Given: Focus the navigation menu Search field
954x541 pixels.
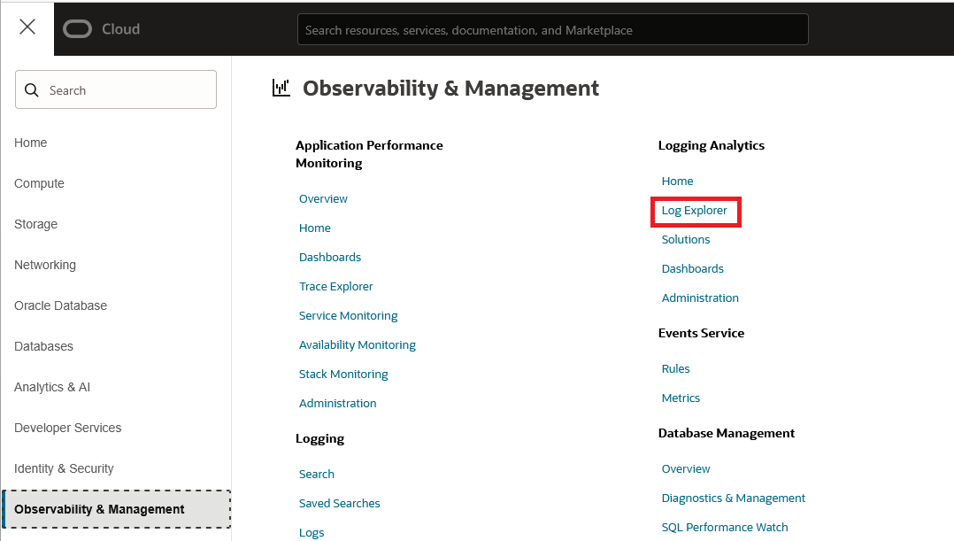Looking at the screenshot, I should pyautogui.click(x=116, y=89).
